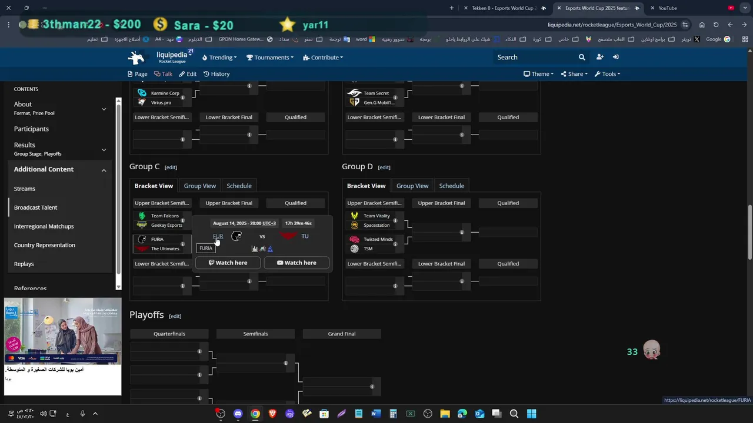This screenshot has height=423, width=753.
Task: Go to Replays in contents sidebar
Action: (x=24, y=264)
